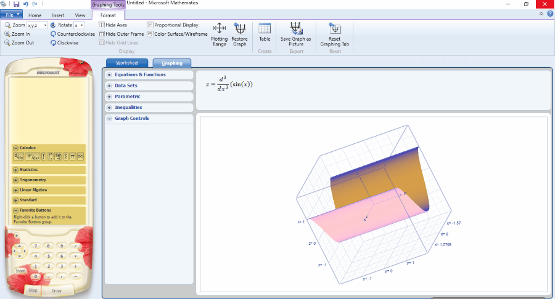Switch to the View ribbon tab
This screenshot has height=299, width=555.
pos(80,15)
